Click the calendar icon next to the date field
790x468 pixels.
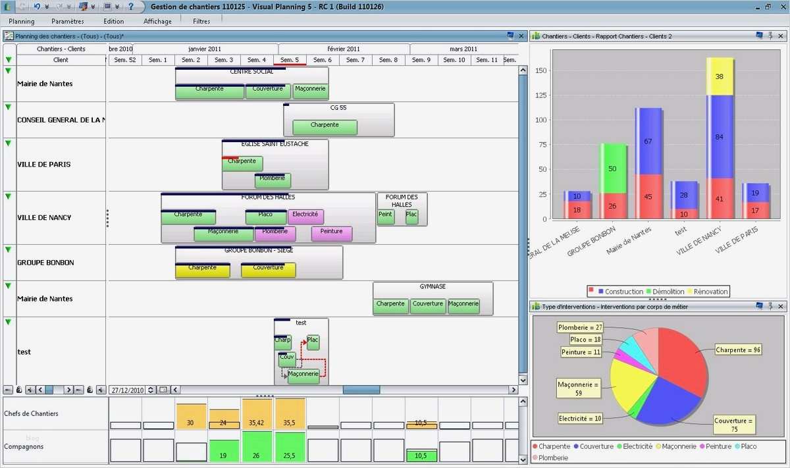coord(163,390)
